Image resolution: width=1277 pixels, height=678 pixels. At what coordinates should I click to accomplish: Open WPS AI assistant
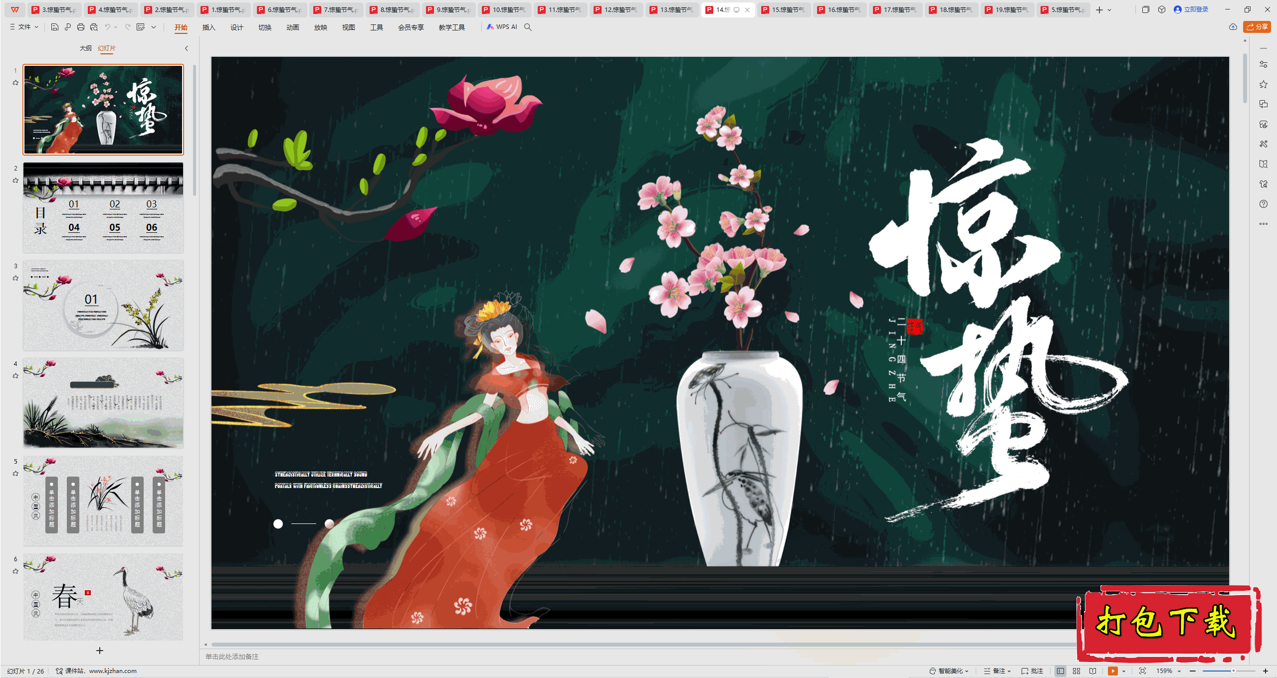coord(502,27)
